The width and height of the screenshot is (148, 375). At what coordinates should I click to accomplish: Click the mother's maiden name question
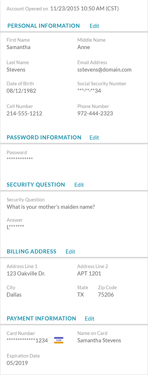coord(51,207)
